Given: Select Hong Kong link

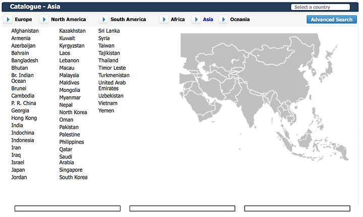Looking at the screenshot, I should click(24, 118).
